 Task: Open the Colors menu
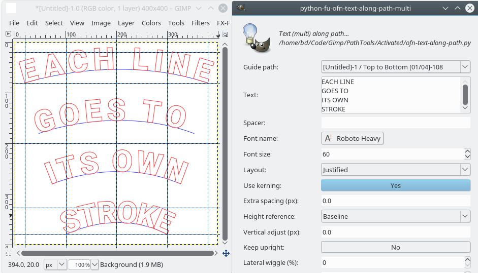click(x=151, y=23)
